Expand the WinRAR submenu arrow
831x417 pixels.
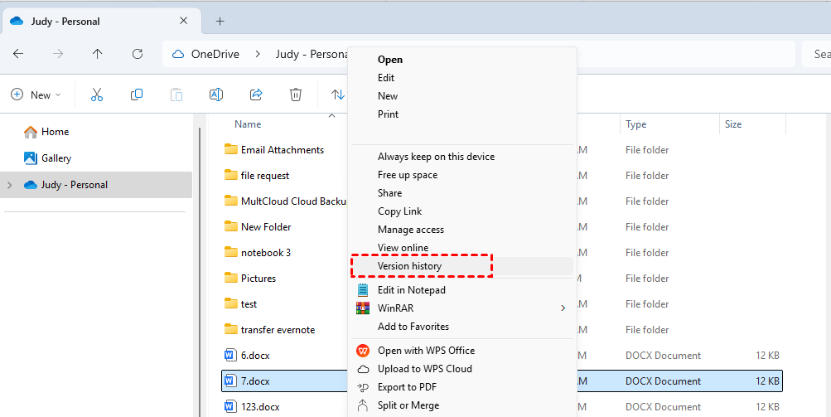tap(563, 308)
